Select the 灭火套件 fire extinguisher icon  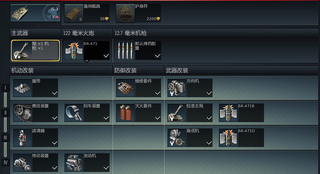pos(125,113)
